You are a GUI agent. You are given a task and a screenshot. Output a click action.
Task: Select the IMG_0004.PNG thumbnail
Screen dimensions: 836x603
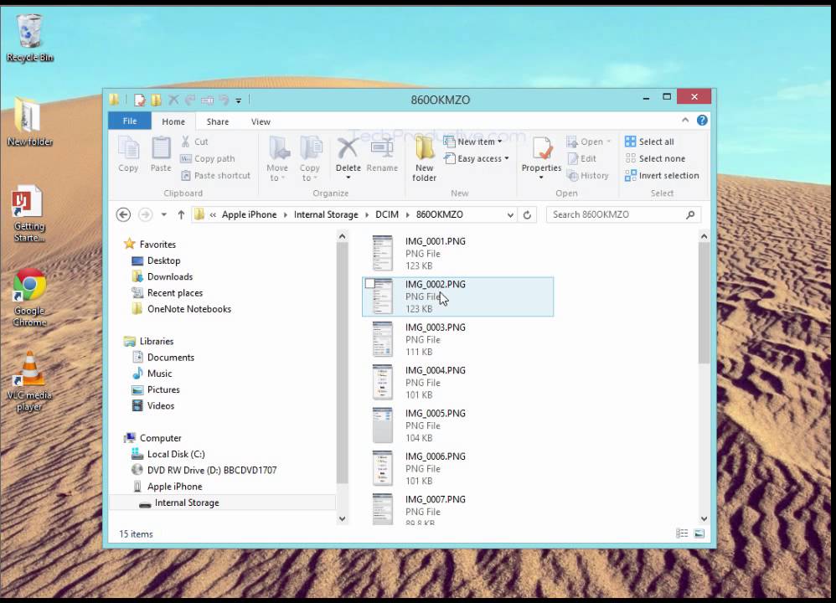382,382
